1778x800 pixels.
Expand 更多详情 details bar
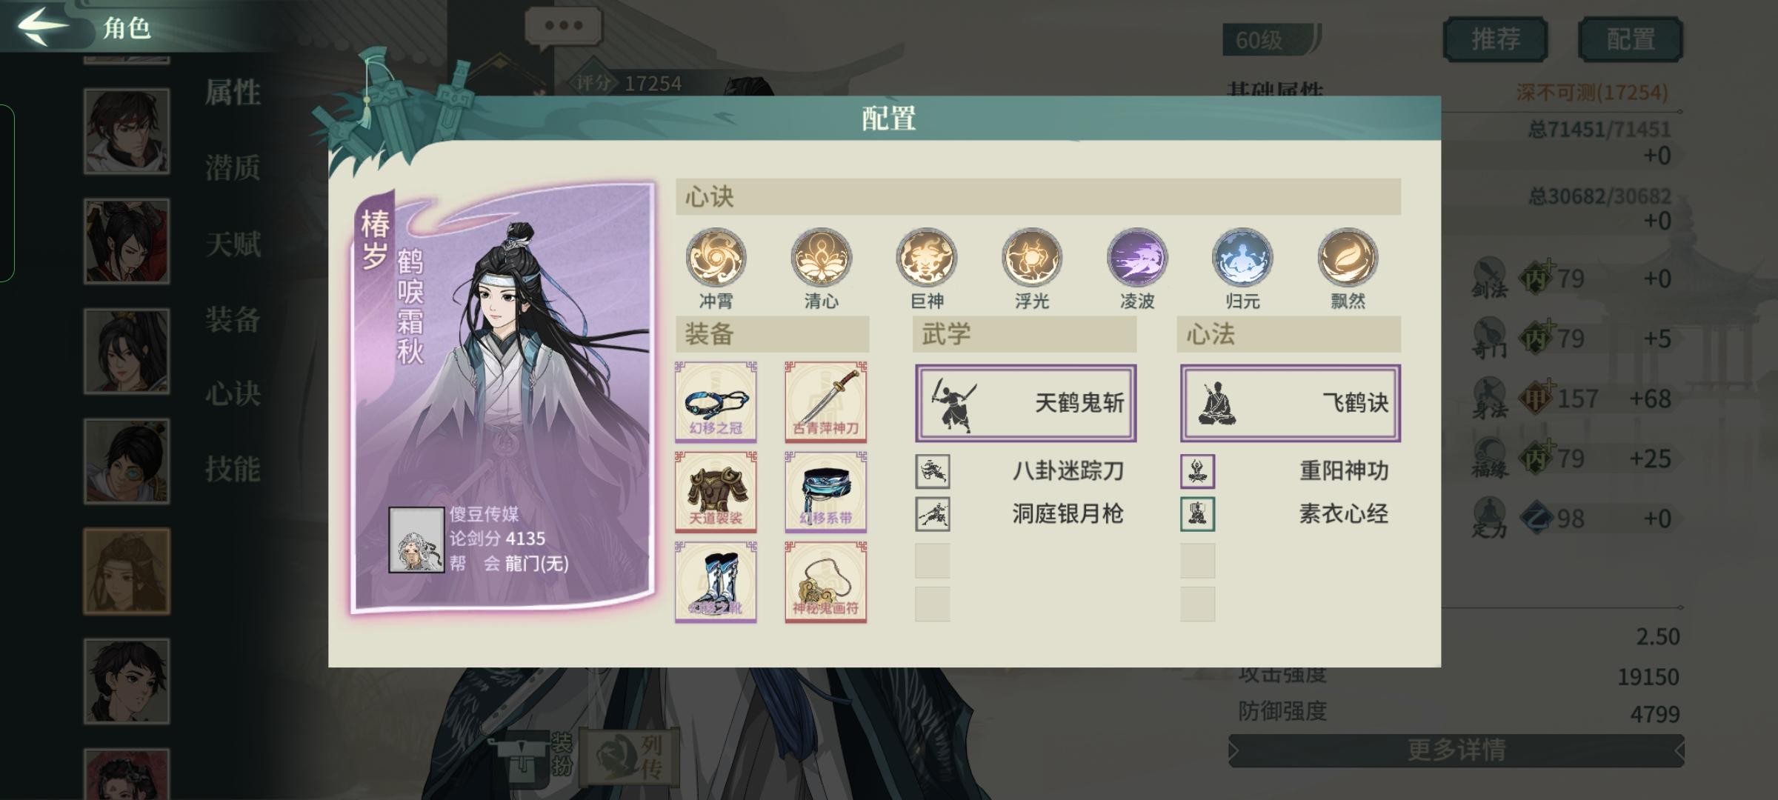[1456, 750]
